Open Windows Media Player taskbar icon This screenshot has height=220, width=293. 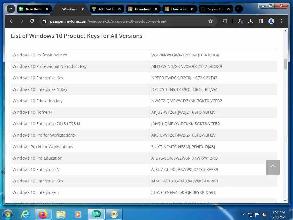tap(78, 214)
